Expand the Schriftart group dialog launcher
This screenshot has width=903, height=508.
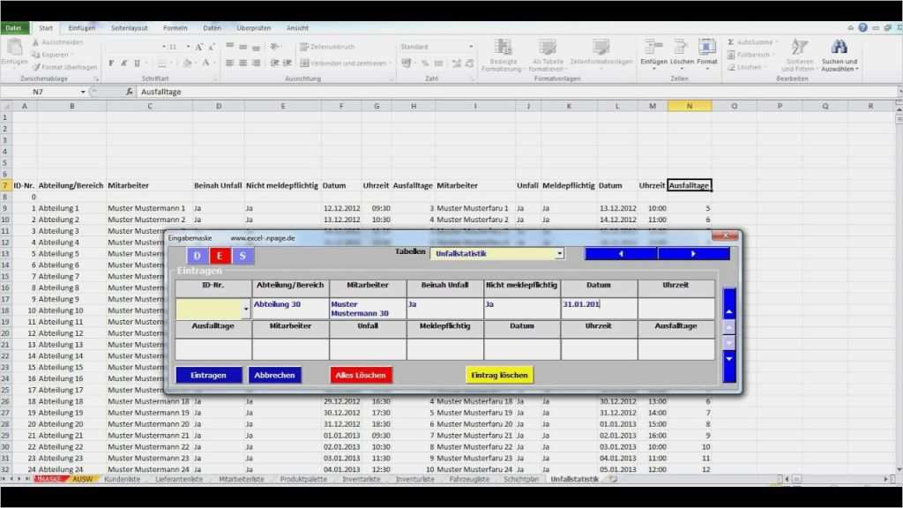coord(216,79)
